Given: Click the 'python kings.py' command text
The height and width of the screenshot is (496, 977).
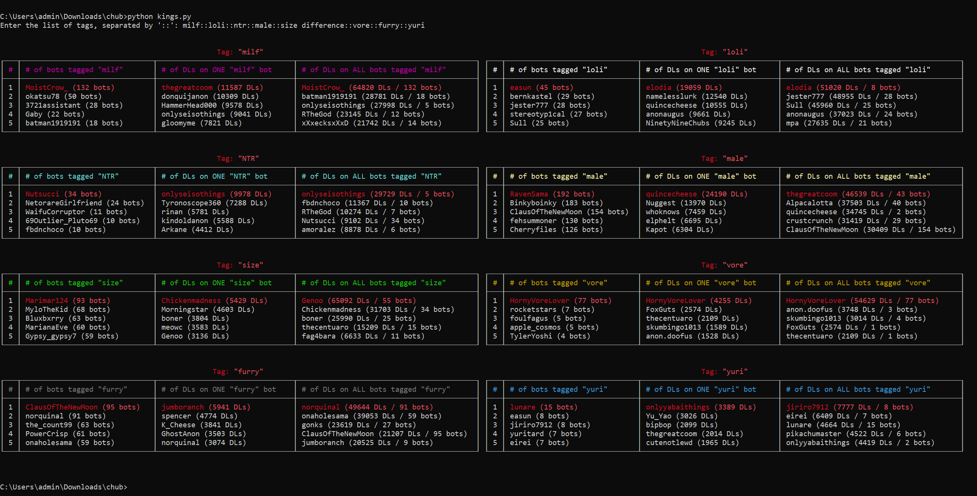Looking at the screenshot, I should coord(159,16).
